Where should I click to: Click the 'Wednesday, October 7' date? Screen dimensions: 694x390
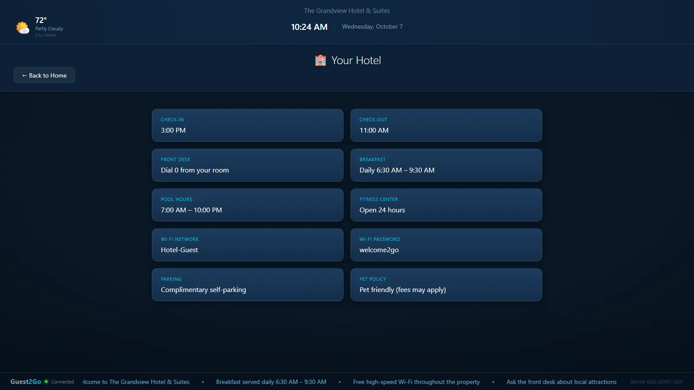click(372, 26)
